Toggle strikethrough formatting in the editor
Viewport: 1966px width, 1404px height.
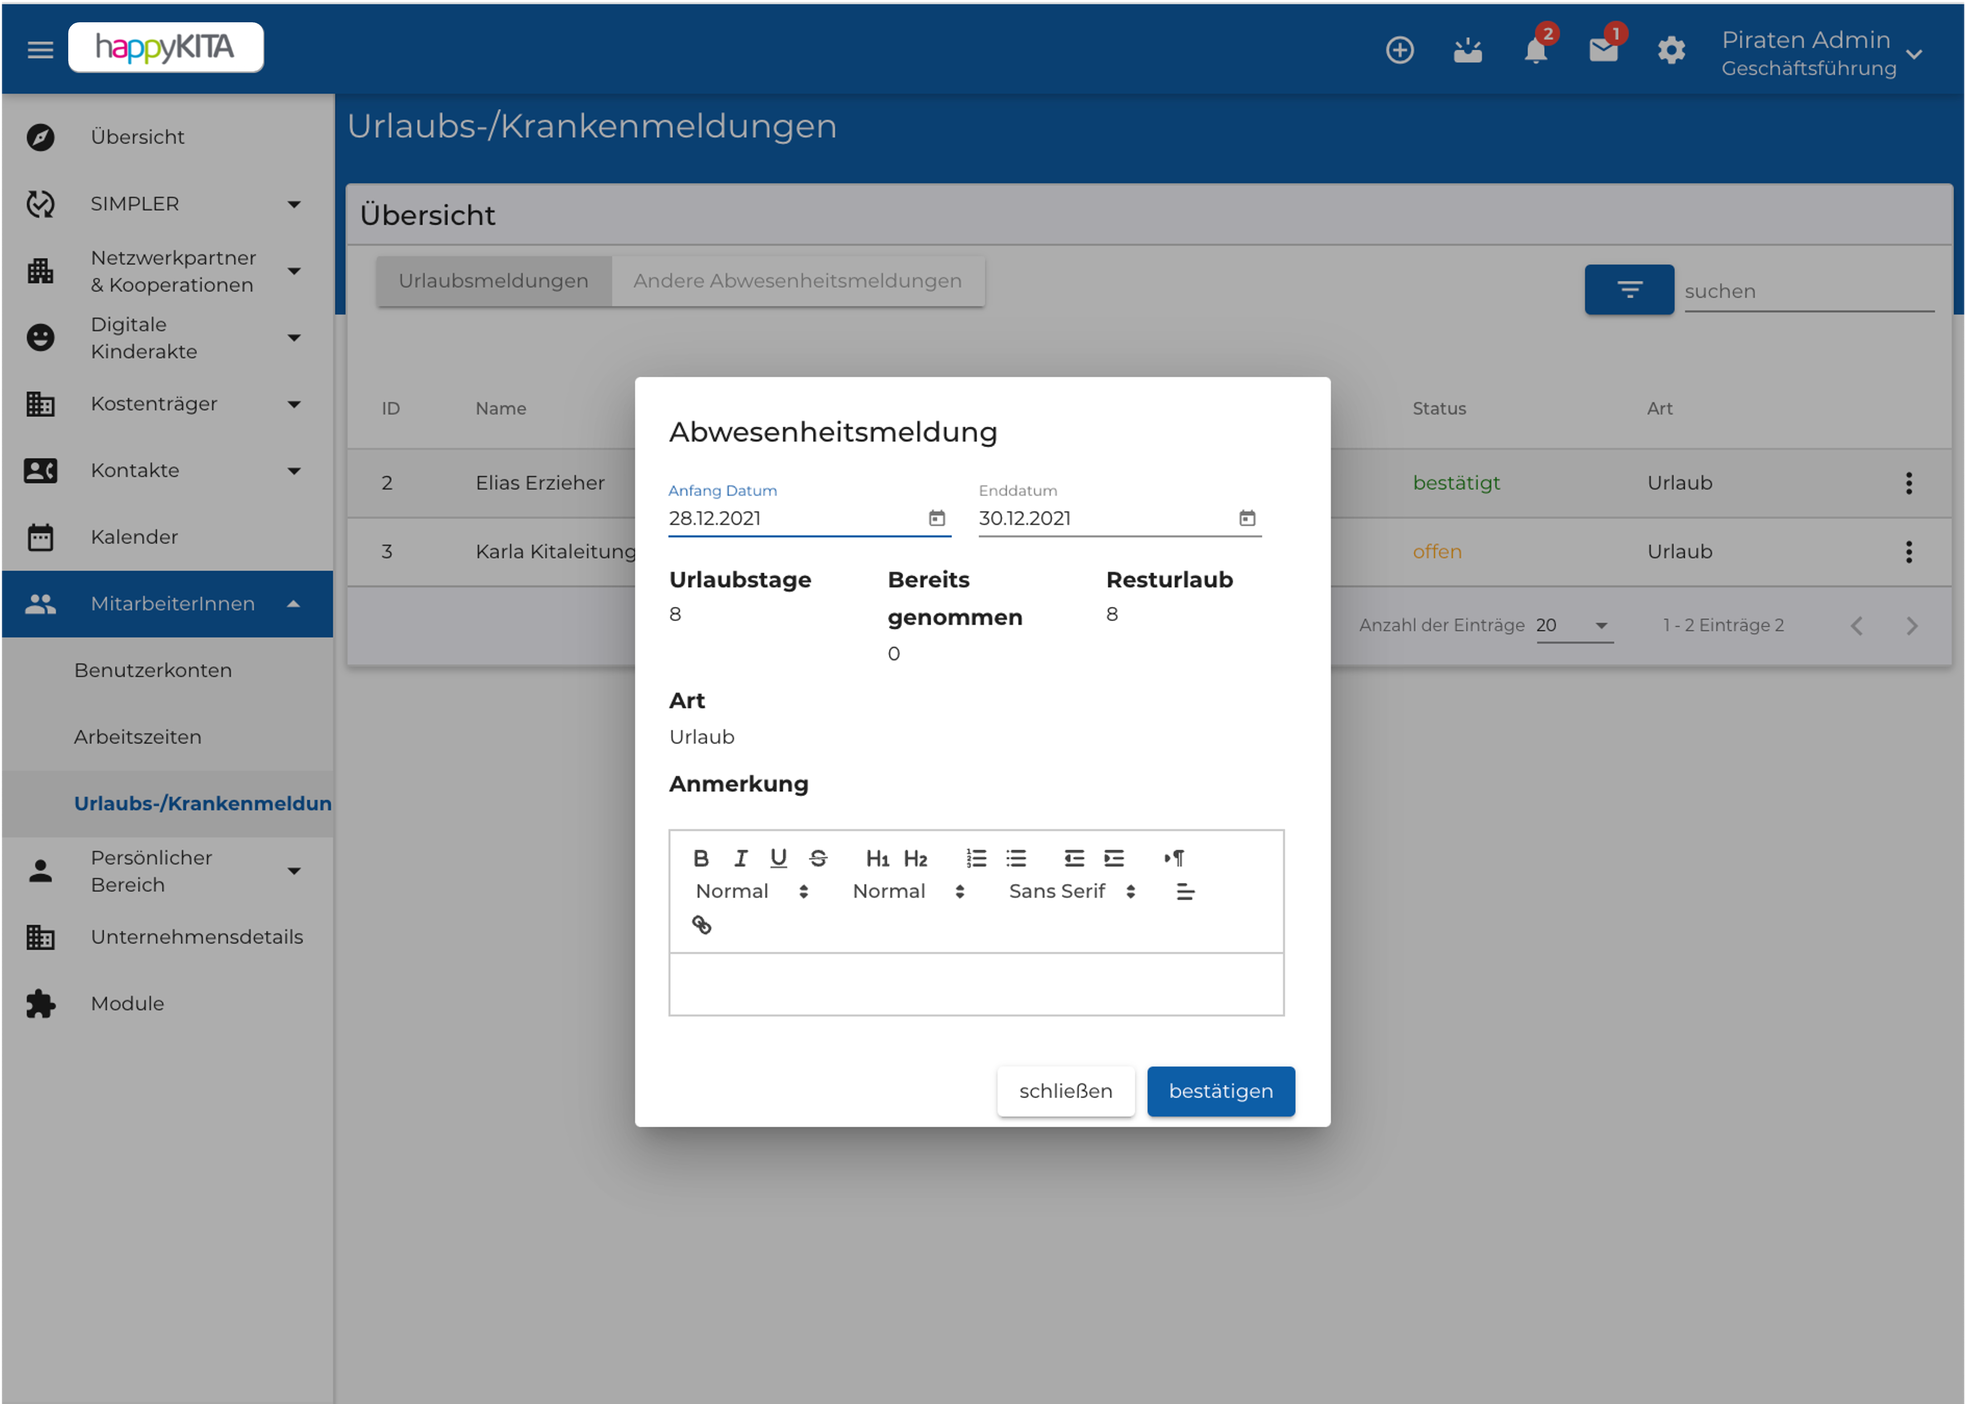[x=818, y=858]
